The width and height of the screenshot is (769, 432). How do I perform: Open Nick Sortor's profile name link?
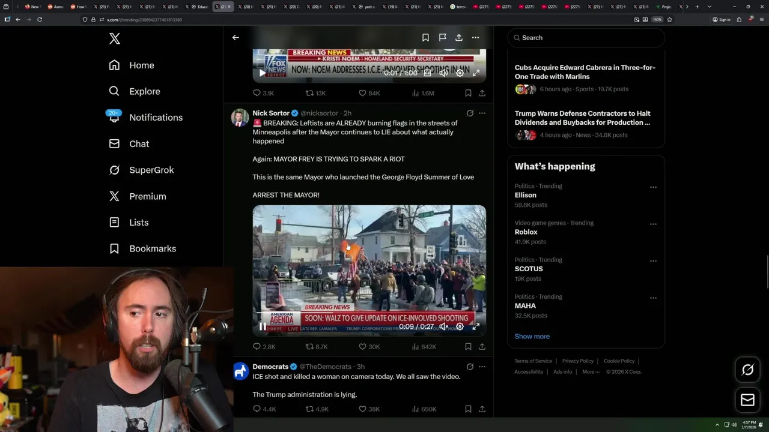(271, 113)
